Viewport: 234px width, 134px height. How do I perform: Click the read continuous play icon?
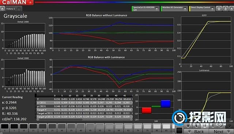[197, 126]
